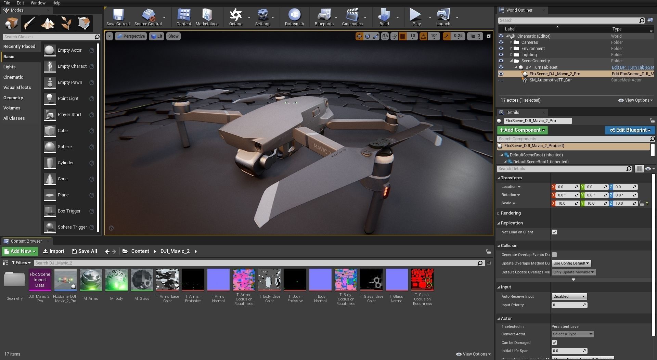Enable Generate Overlap Events checkbox
Image resolution: width=657 pixels, height=360 pixels.
coord(554,255)
